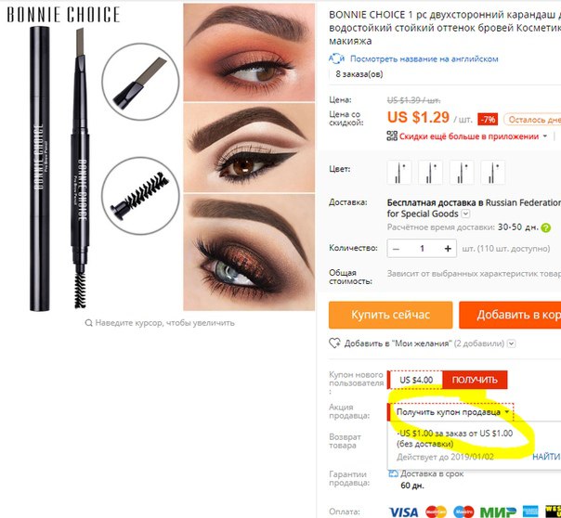Click the red 'ПОЛУЧИТЬ' coupon button
The width and height of the screenshot is (561, 518).
pyautogui.click(x=475, y=380)
